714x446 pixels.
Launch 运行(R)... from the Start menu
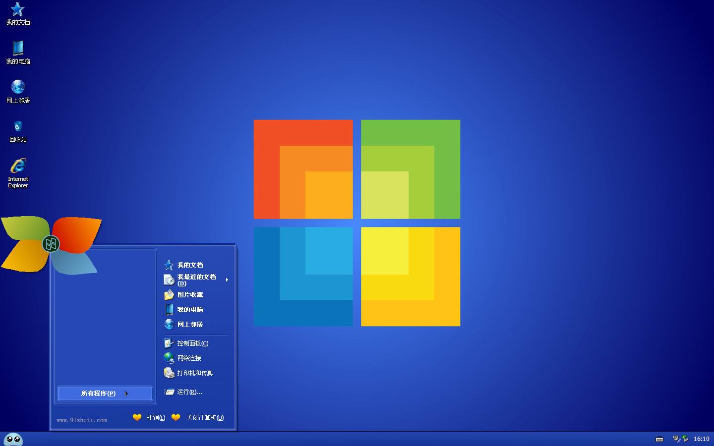point(195,392)
